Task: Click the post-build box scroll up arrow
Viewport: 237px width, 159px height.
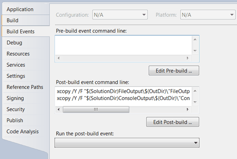Action: pyautogui.click(x=195, y=91)
